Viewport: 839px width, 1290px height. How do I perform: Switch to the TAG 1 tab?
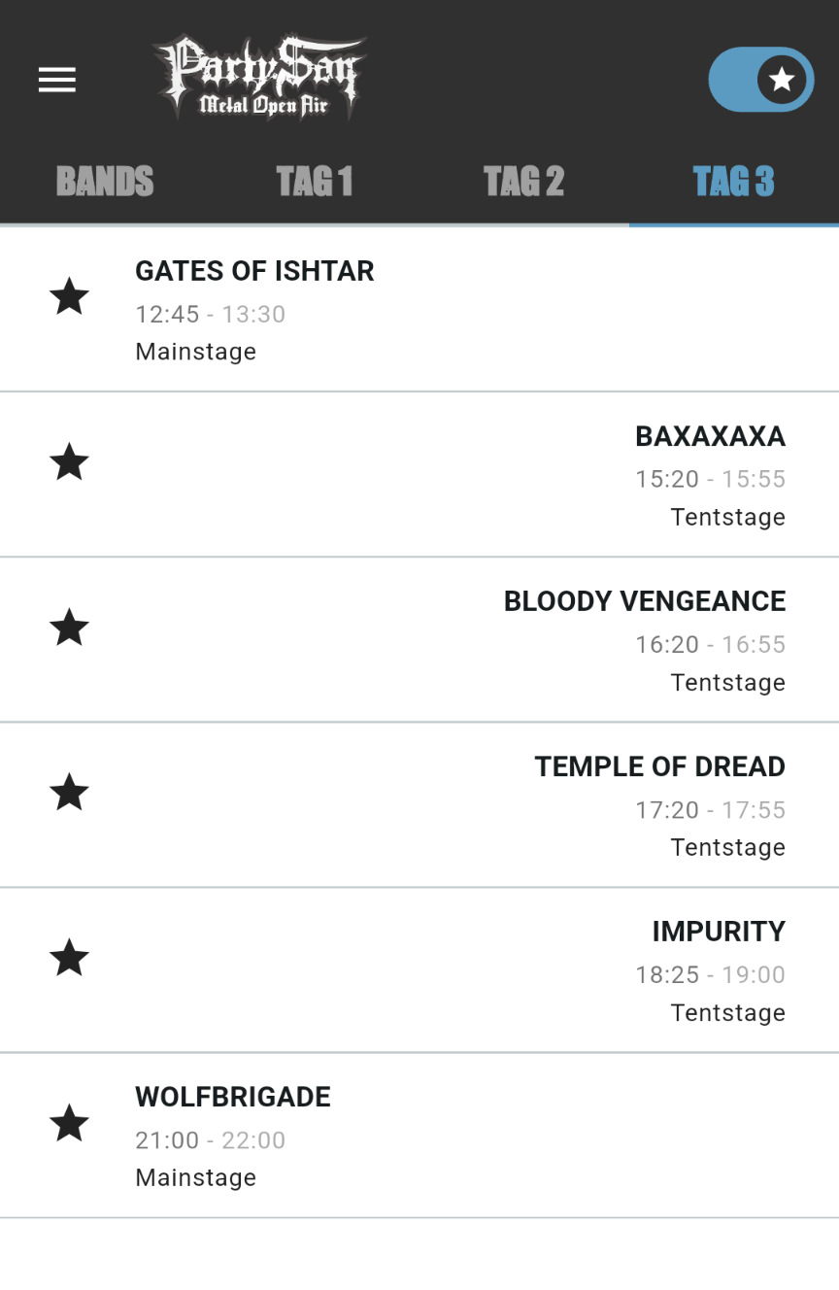click(315, 182)
